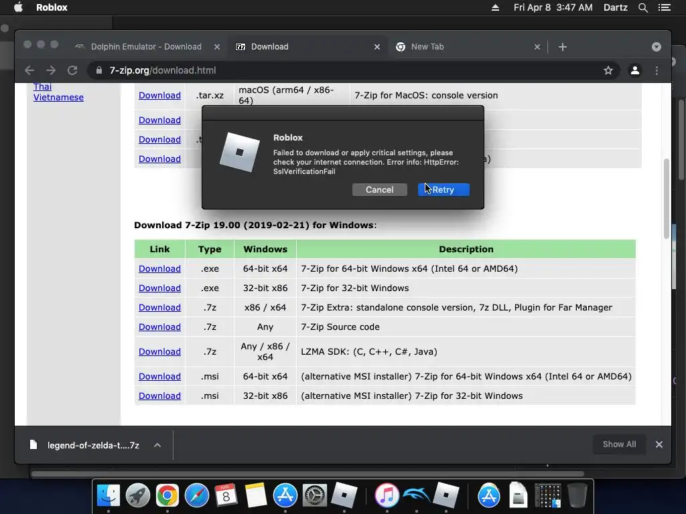Download 7-Zip for 64-bit Windows x64 .exe

[x=159, y=269]
